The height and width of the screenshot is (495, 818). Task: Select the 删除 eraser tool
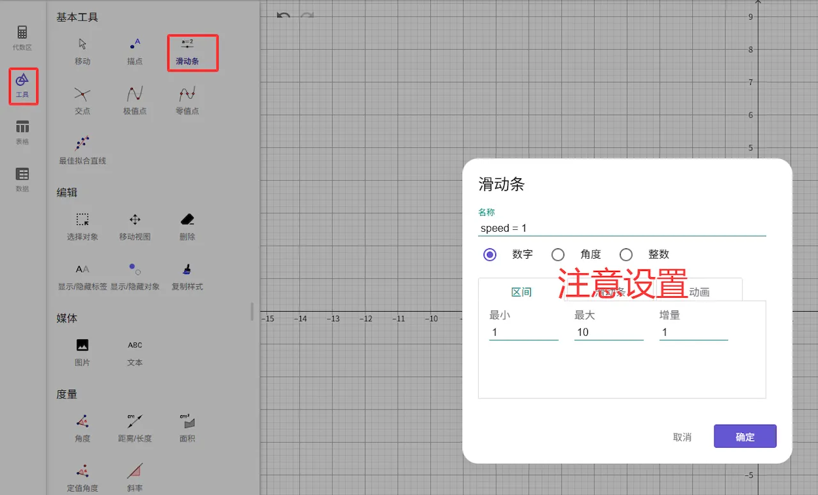coord(187,226)
